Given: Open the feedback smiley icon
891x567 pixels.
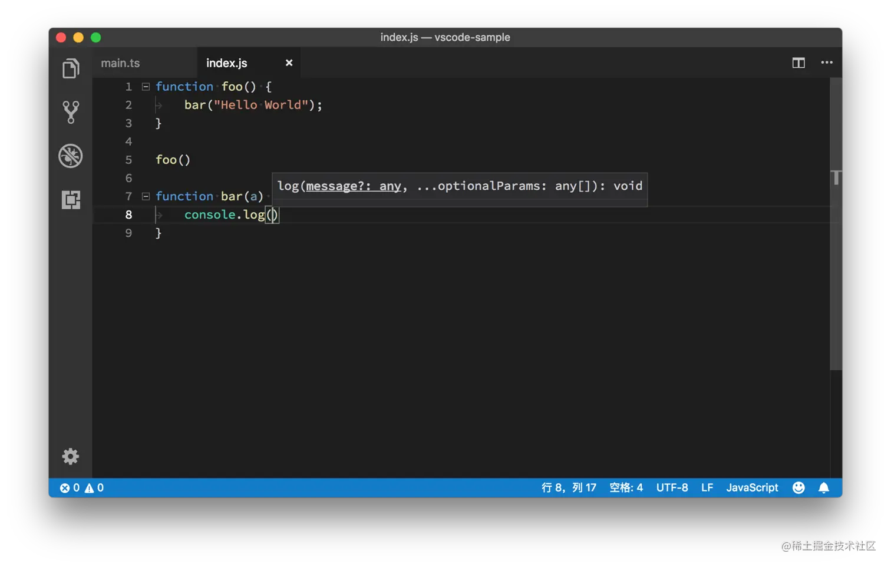Looking at the screenshot, I should click(798, 488).
